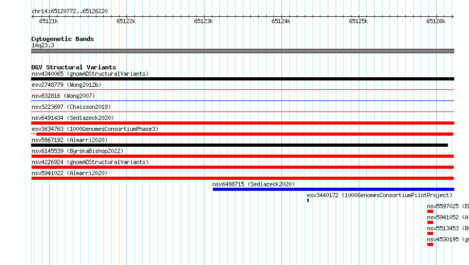The height and width of the screenshot is (265, 469).
Task: Click the red bar for nsv4226924
Action: [242, 167]
